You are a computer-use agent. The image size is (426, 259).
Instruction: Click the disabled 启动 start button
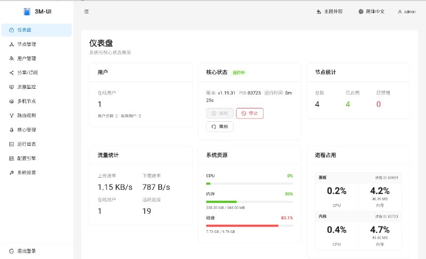coord(219,113)
